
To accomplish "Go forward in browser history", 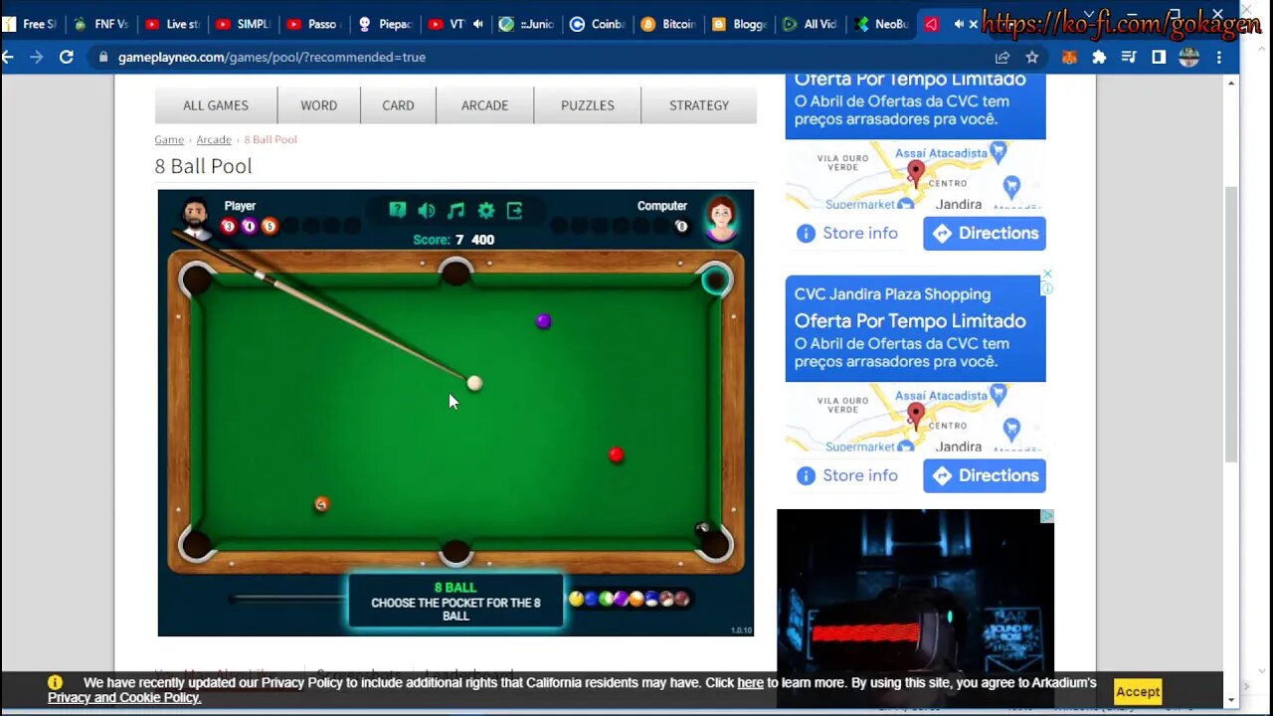I will [x=36, y=58].
